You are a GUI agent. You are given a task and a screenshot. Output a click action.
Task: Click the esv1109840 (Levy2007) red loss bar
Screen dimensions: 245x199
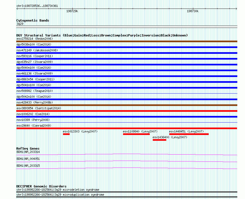137,134
